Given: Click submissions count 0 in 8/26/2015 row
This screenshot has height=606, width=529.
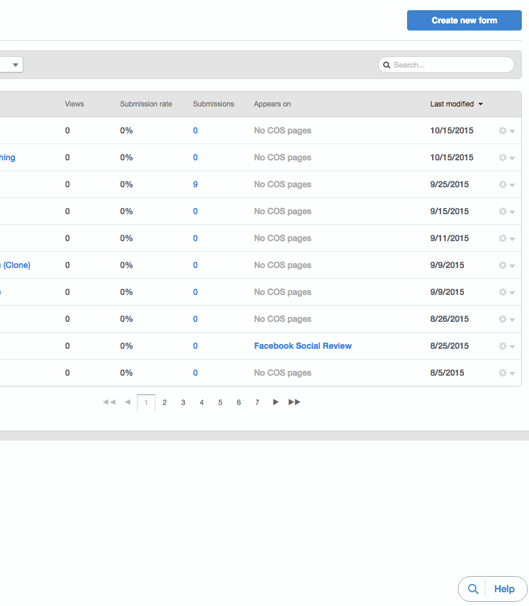Looking at the screenshot, I should tap(195, 319).
